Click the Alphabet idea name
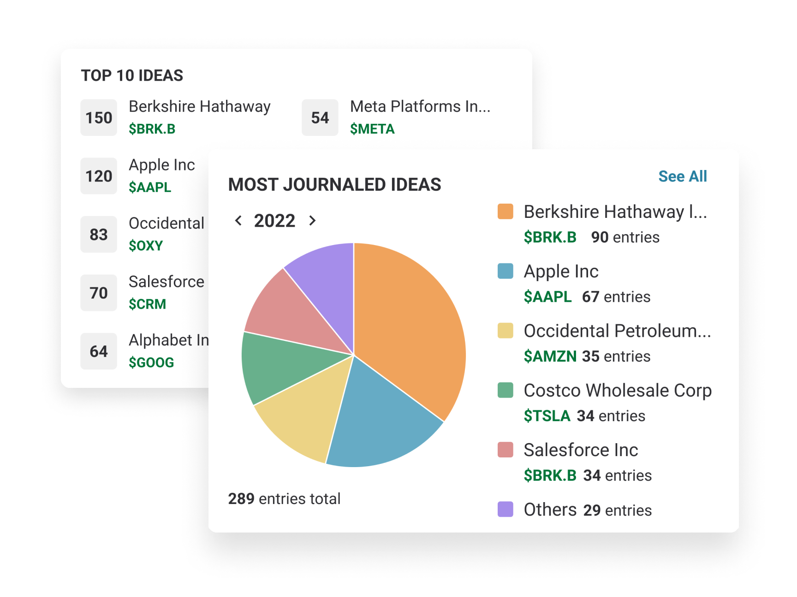 [169, 340]
